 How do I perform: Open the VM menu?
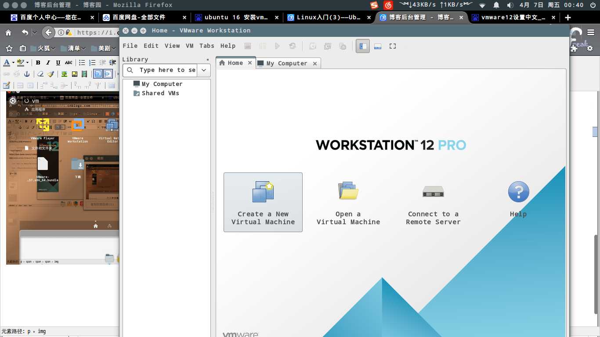[x=189, y=46]
